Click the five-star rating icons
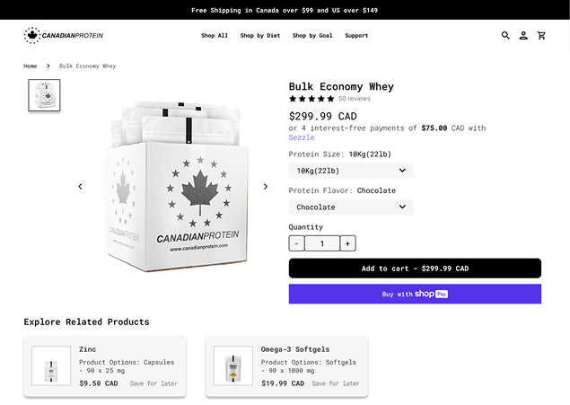The width and height of the screenshot is (570, 405). 311,99
